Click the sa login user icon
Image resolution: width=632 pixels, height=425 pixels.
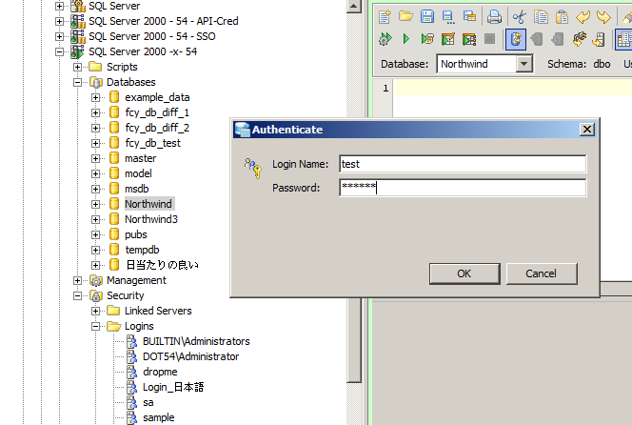point(131,402)
